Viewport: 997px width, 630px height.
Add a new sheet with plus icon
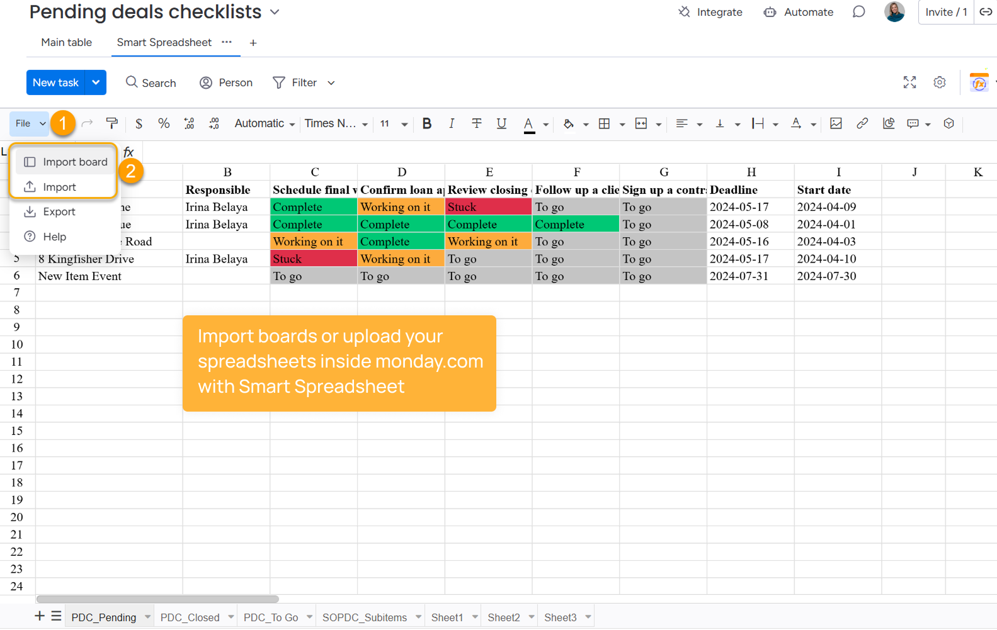pos(40,616)
